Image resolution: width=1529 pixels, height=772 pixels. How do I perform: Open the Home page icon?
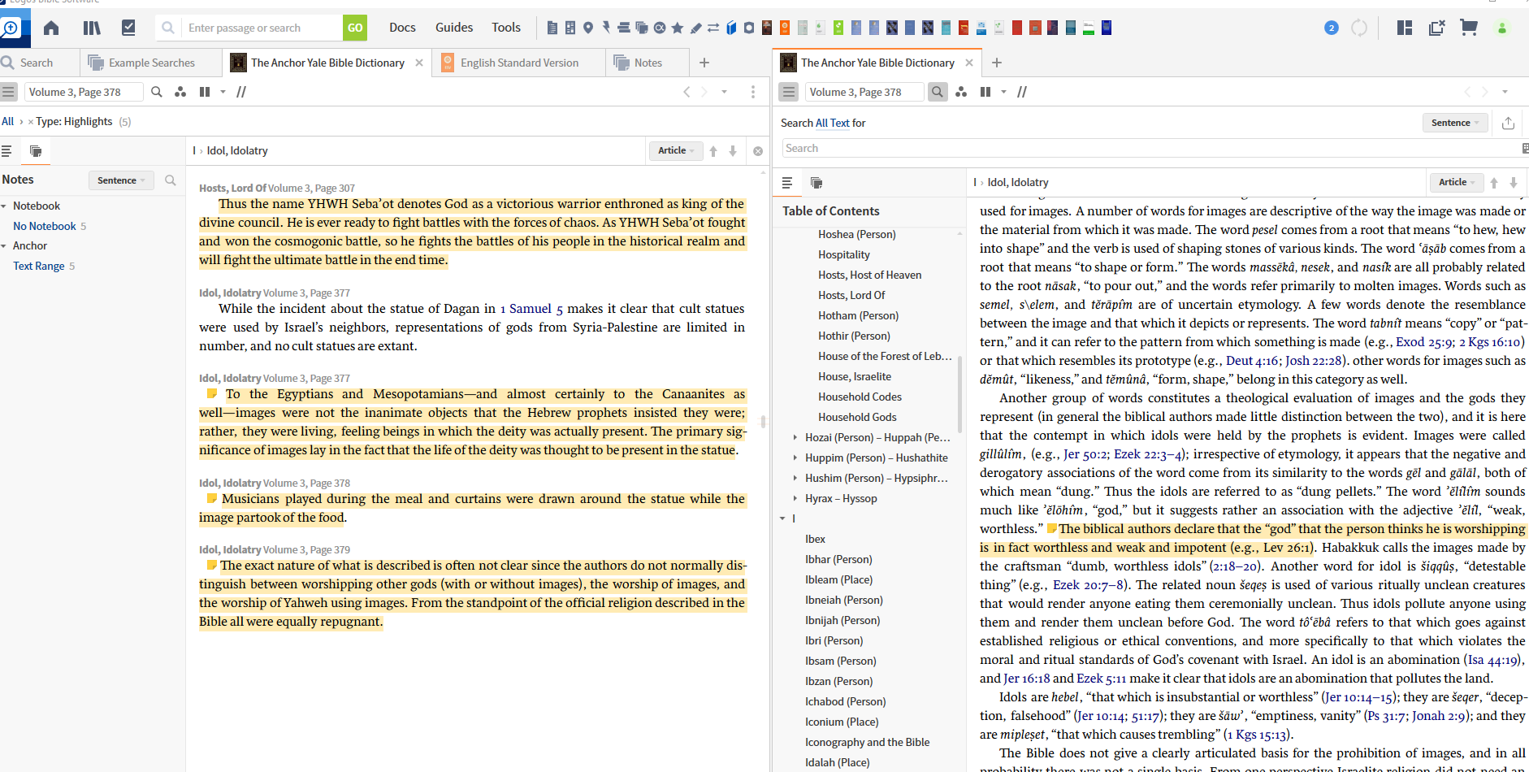pos(51,28)
